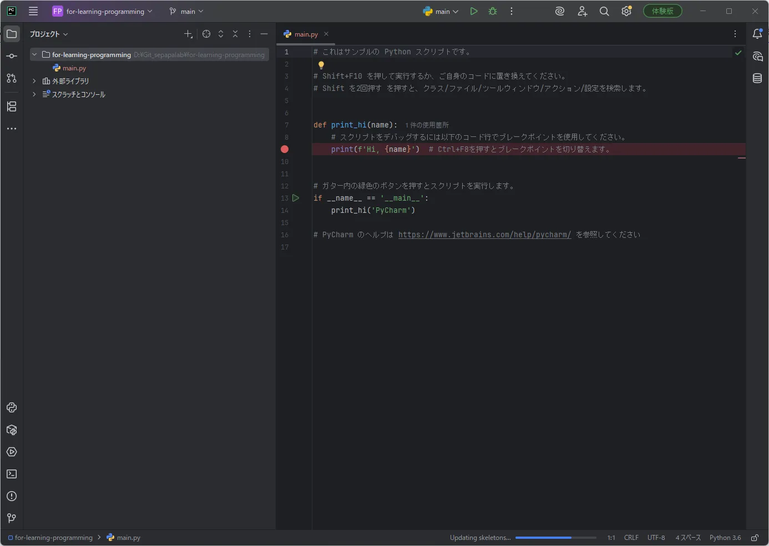Open more run actions menu
Image resolution: width=769 pixels, height=546 pixels.
(512, 11)
